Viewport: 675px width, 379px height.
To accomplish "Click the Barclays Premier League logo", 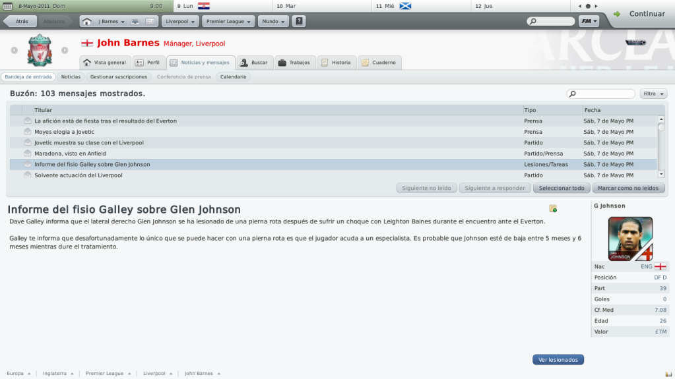I will (636, 42).
